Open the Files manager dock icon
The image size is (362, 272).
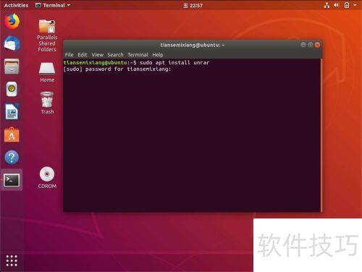12,67
